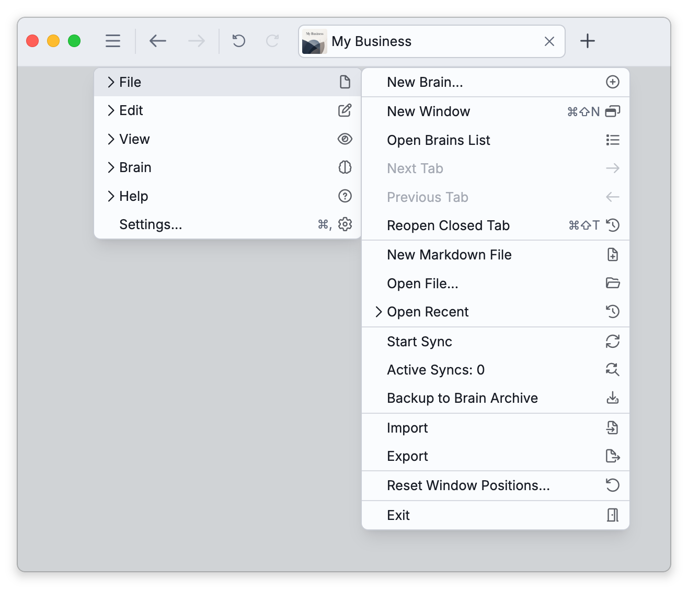Click the New Window stacked windows icon

[613, 111]
